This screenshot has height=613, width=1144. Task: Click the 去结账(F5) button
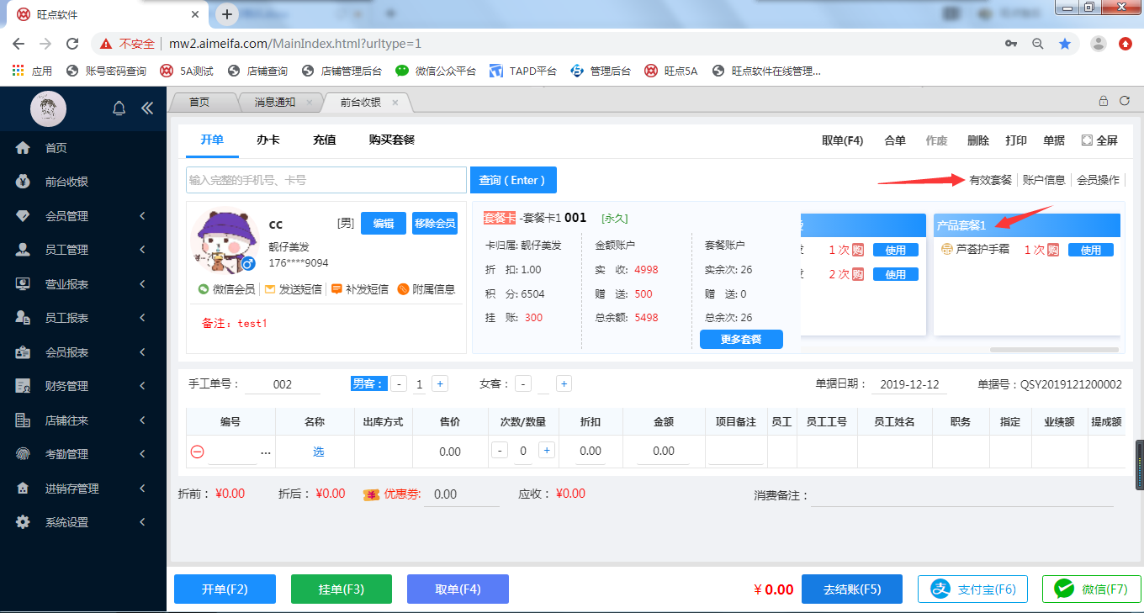(852, 589)
